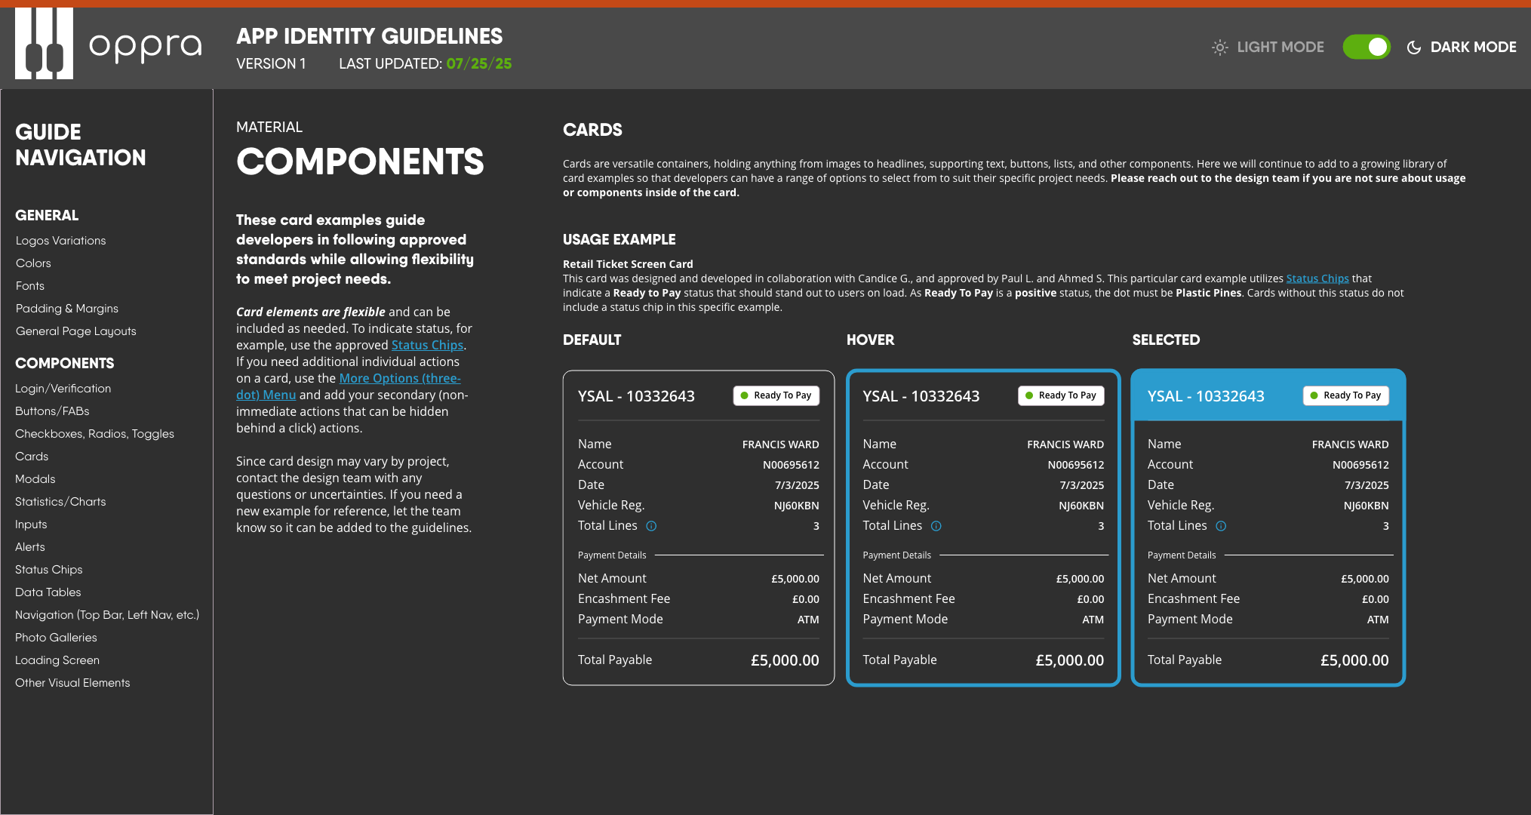Click the Status Chips link in left description
1531x815 pixels.
click(x=427, y=345)
